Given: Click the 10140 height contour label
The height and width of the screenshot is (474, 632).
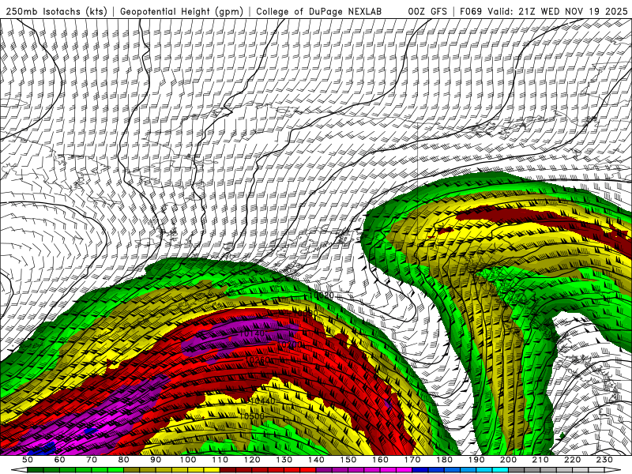Looking at the screenshot, I should tap(252, 333).
